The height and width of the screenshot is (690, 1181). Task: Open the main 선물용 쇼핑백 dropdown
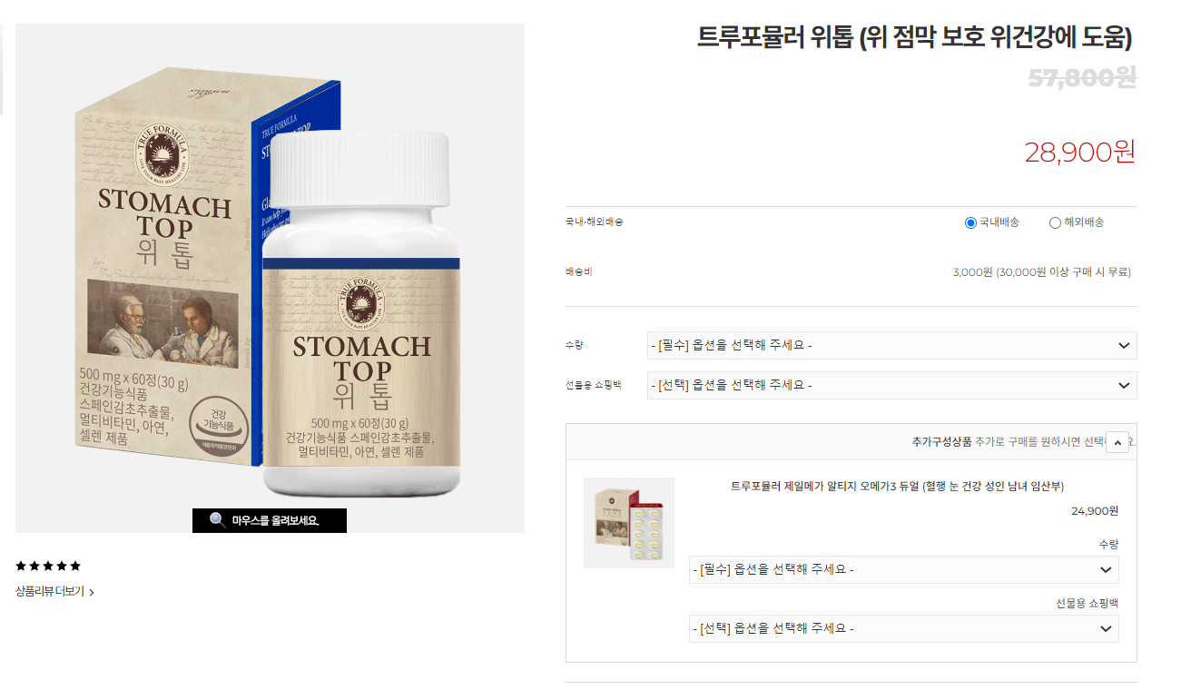pyautogui.click(x=891, y=385)
